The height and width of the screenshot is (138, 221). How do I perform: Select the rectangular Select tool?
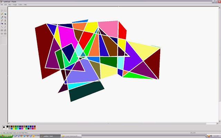pos(5,11)
